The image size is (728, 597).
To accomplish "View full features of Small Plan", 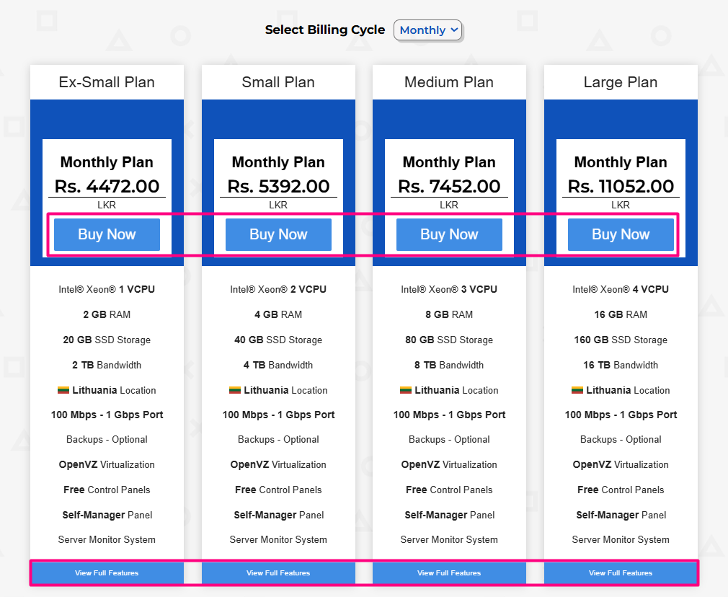I will tap(278, 573).
